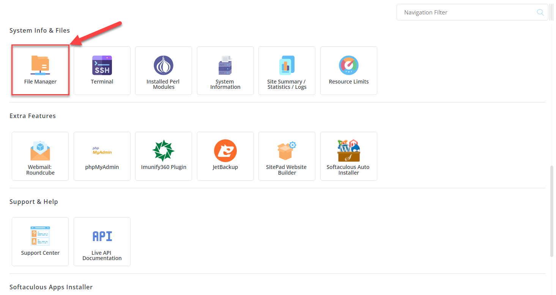Screen dimensions: 556x295
Task: Launch phpMyAdmin
Action: tap(102, 156)
